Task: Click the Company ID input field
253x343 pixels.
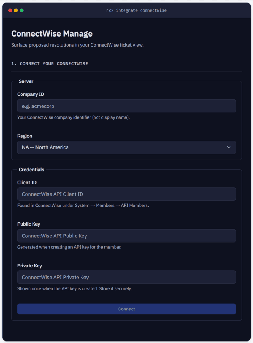Action: [126, 106]
